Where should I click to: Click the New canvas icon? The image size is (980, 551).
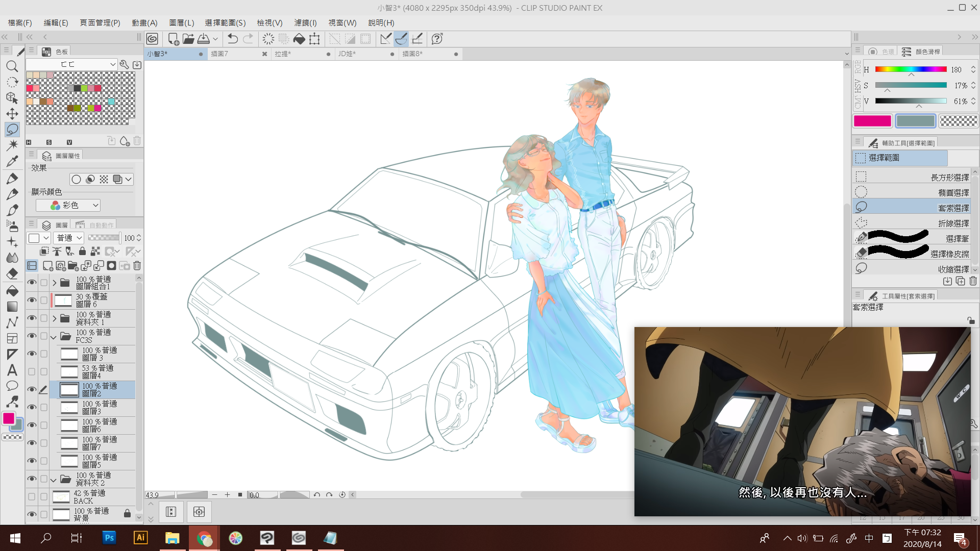[x=173, y=39]
